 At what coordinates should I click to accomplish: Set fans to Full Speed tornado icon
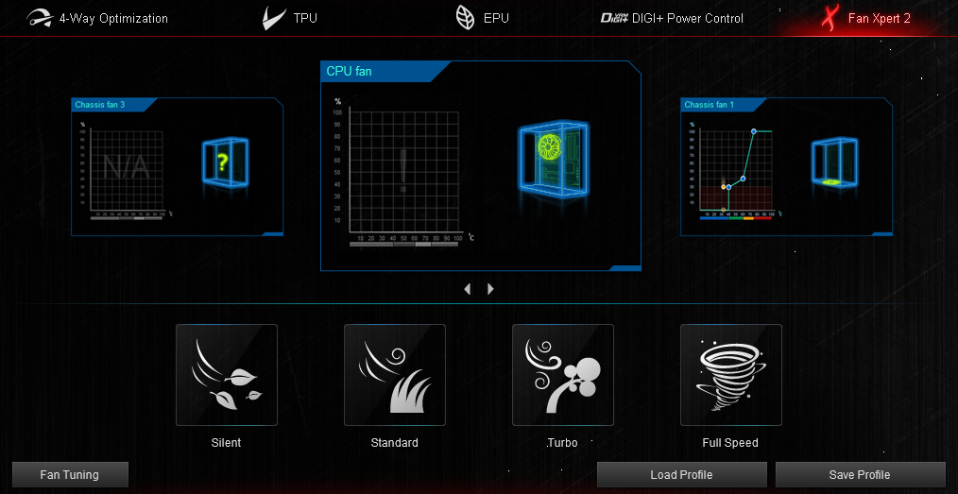point(731,375)
